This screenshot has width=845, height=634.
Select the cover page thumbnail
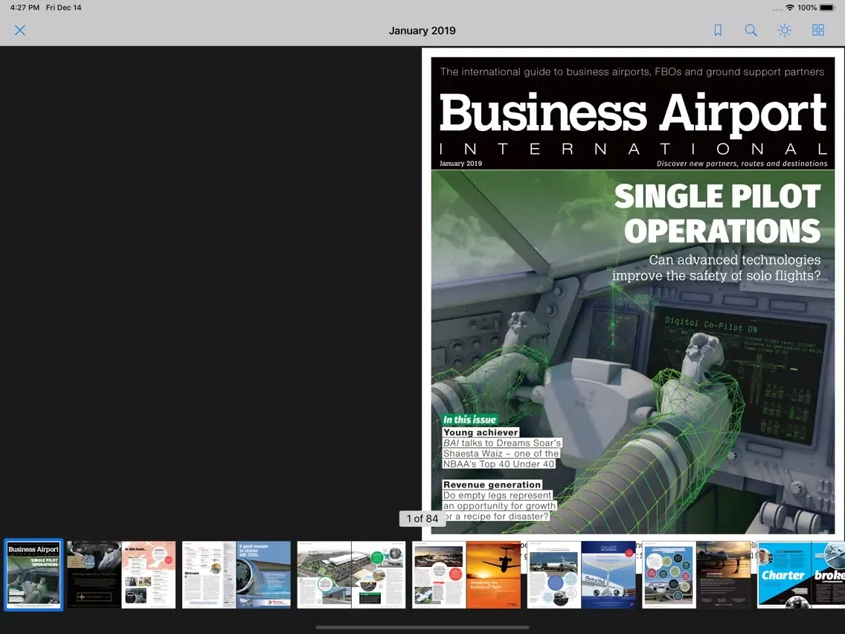(x=33, y=574)
